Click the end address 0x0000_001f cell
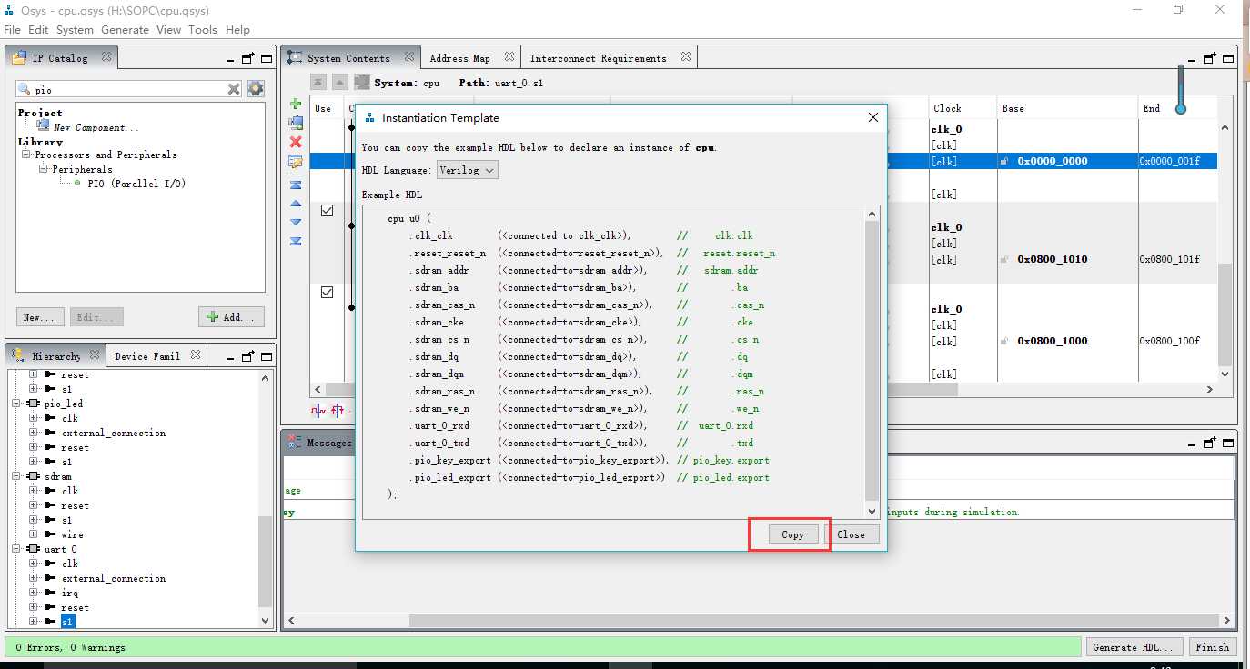 pos(1169,161)
